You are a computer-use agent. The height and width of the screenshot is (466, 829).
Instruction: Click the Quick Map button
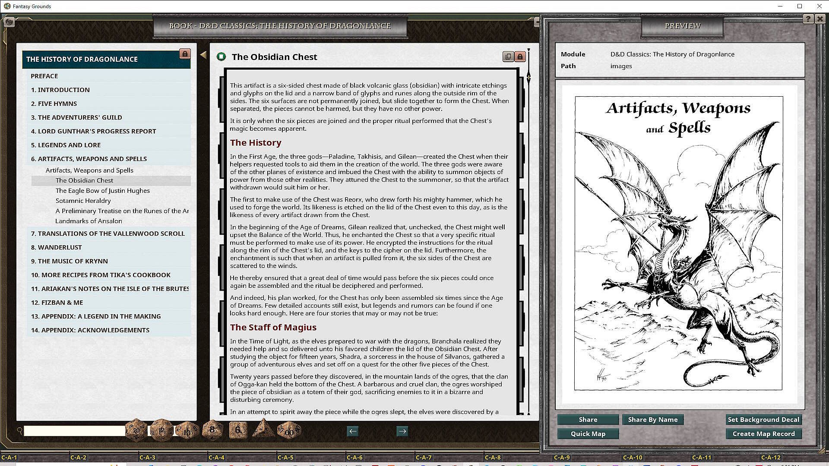pyautogui.click(x=588, y=434)
